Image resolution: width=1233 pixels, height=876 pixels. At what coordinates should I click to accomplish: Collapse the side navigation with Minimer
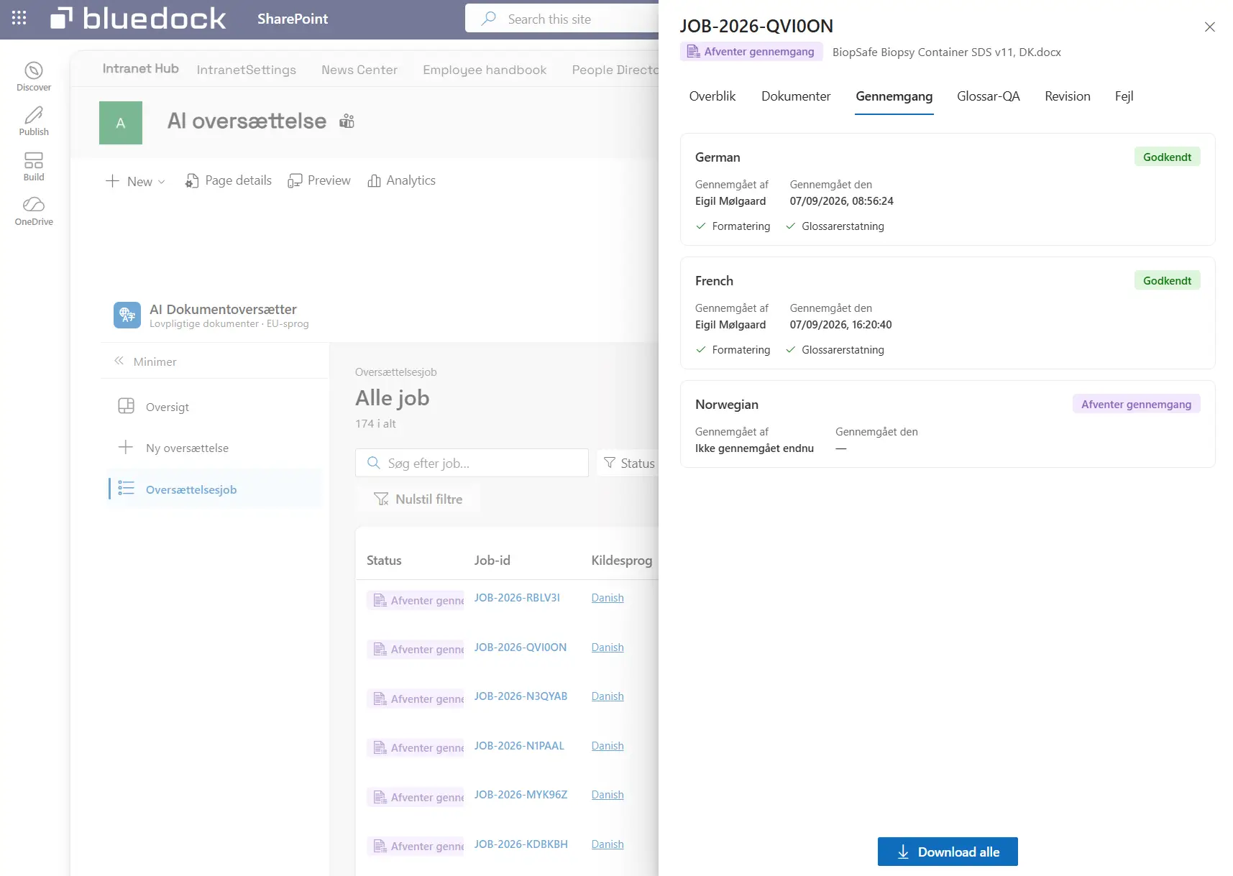(x=145, y=361)
